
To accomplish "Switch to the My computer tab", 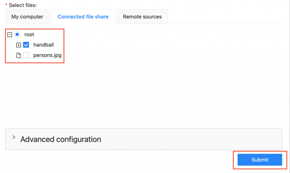I will click(27, 17).
